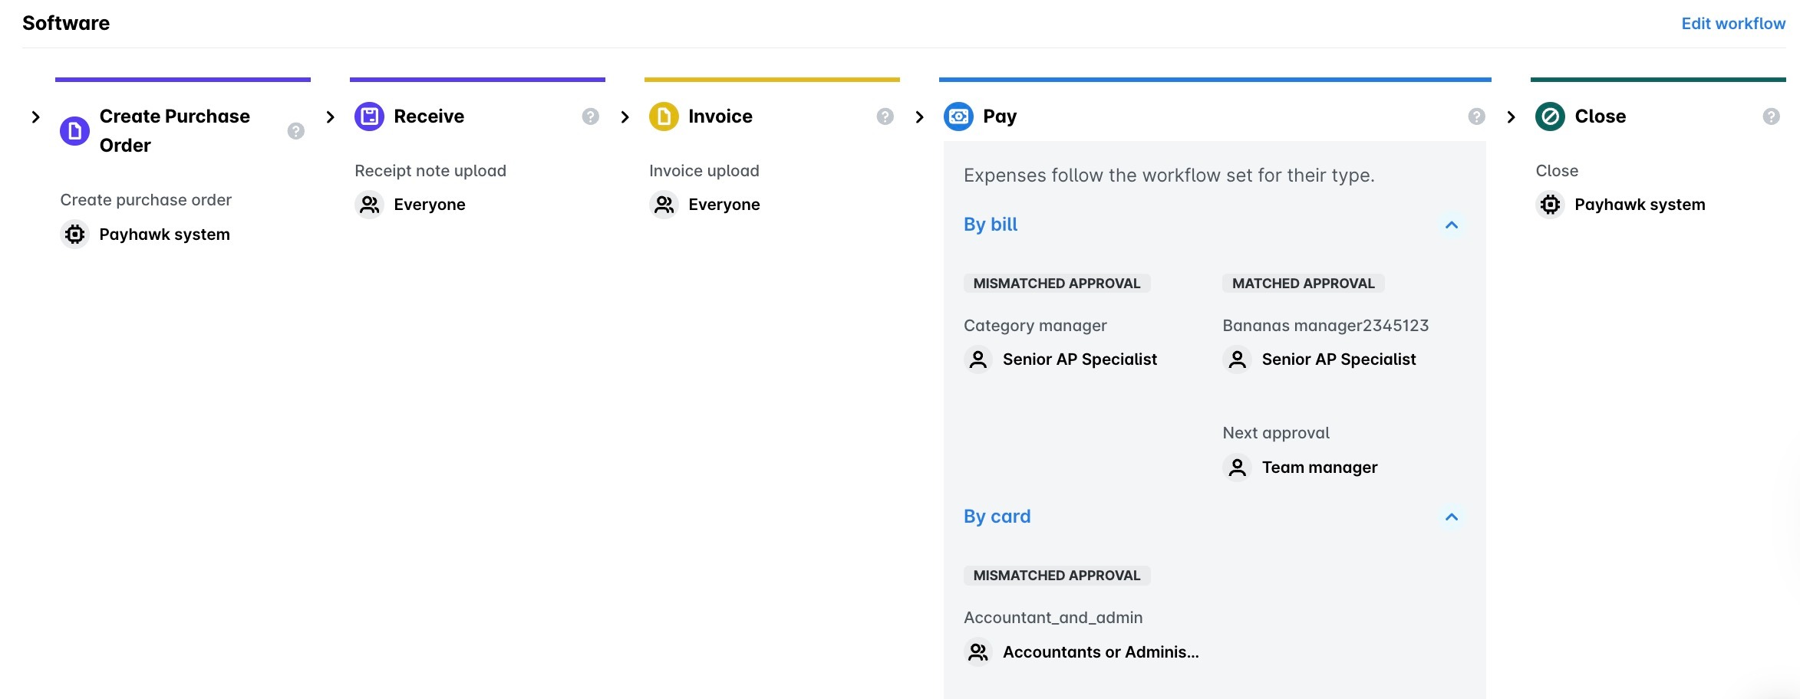Click Senior AP Specialist under Category manager
The image size is (1800, 699).
point(1080,359)
